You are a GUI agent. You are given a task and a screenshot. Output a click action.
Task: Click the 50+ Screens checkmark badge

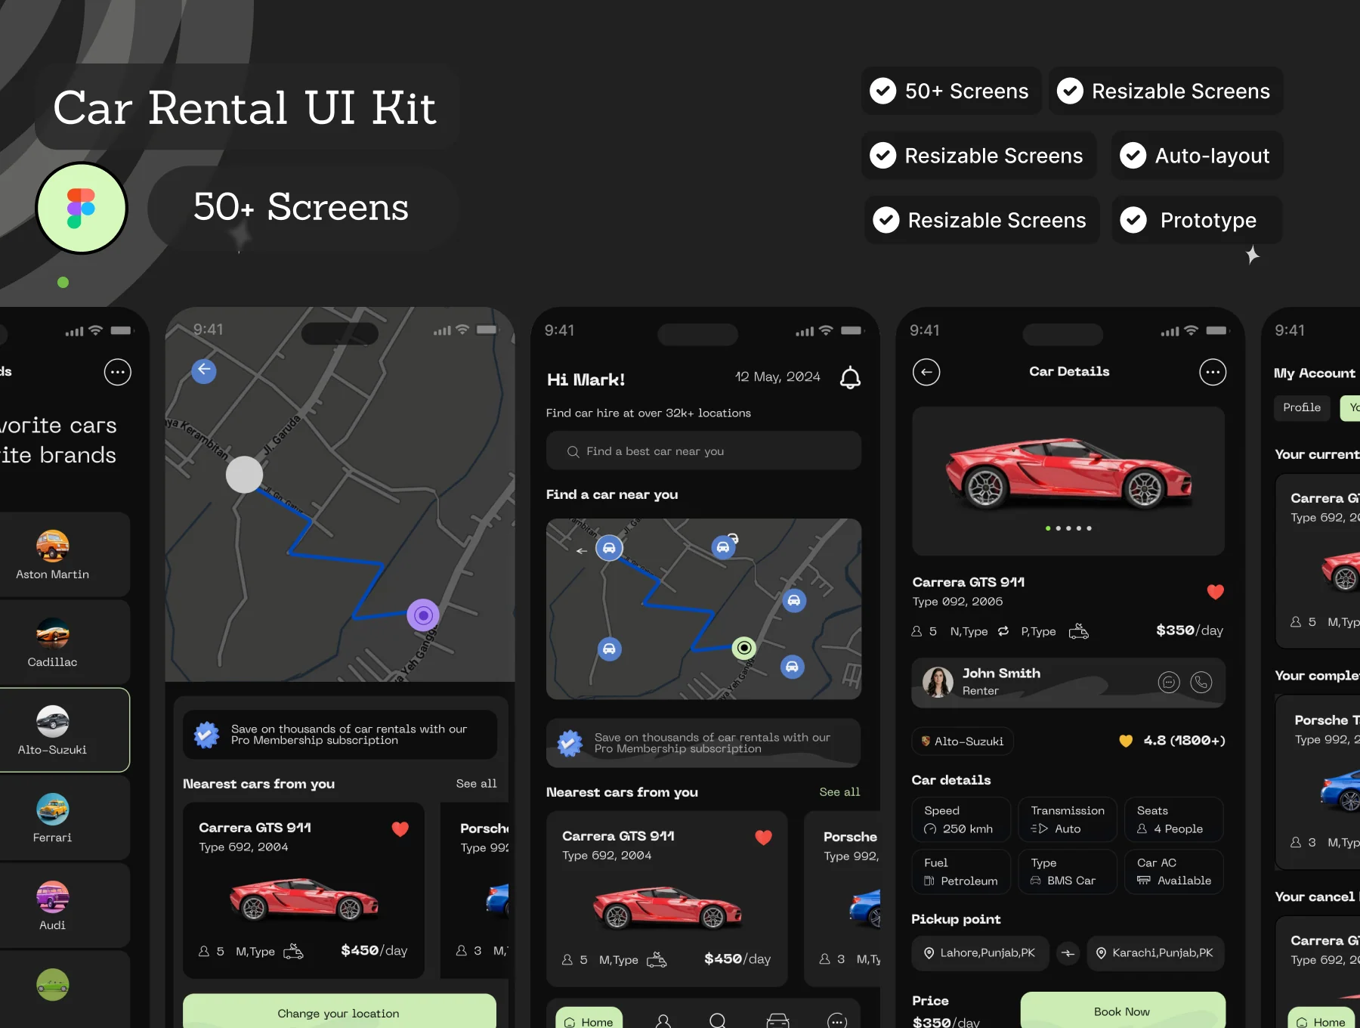[x=951, y=91]
